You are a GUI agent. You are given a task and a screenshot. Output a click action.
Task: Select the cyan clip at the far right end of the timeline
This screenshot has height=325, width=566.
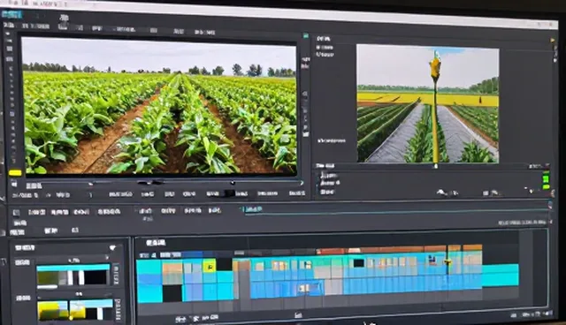click(501, 276)
